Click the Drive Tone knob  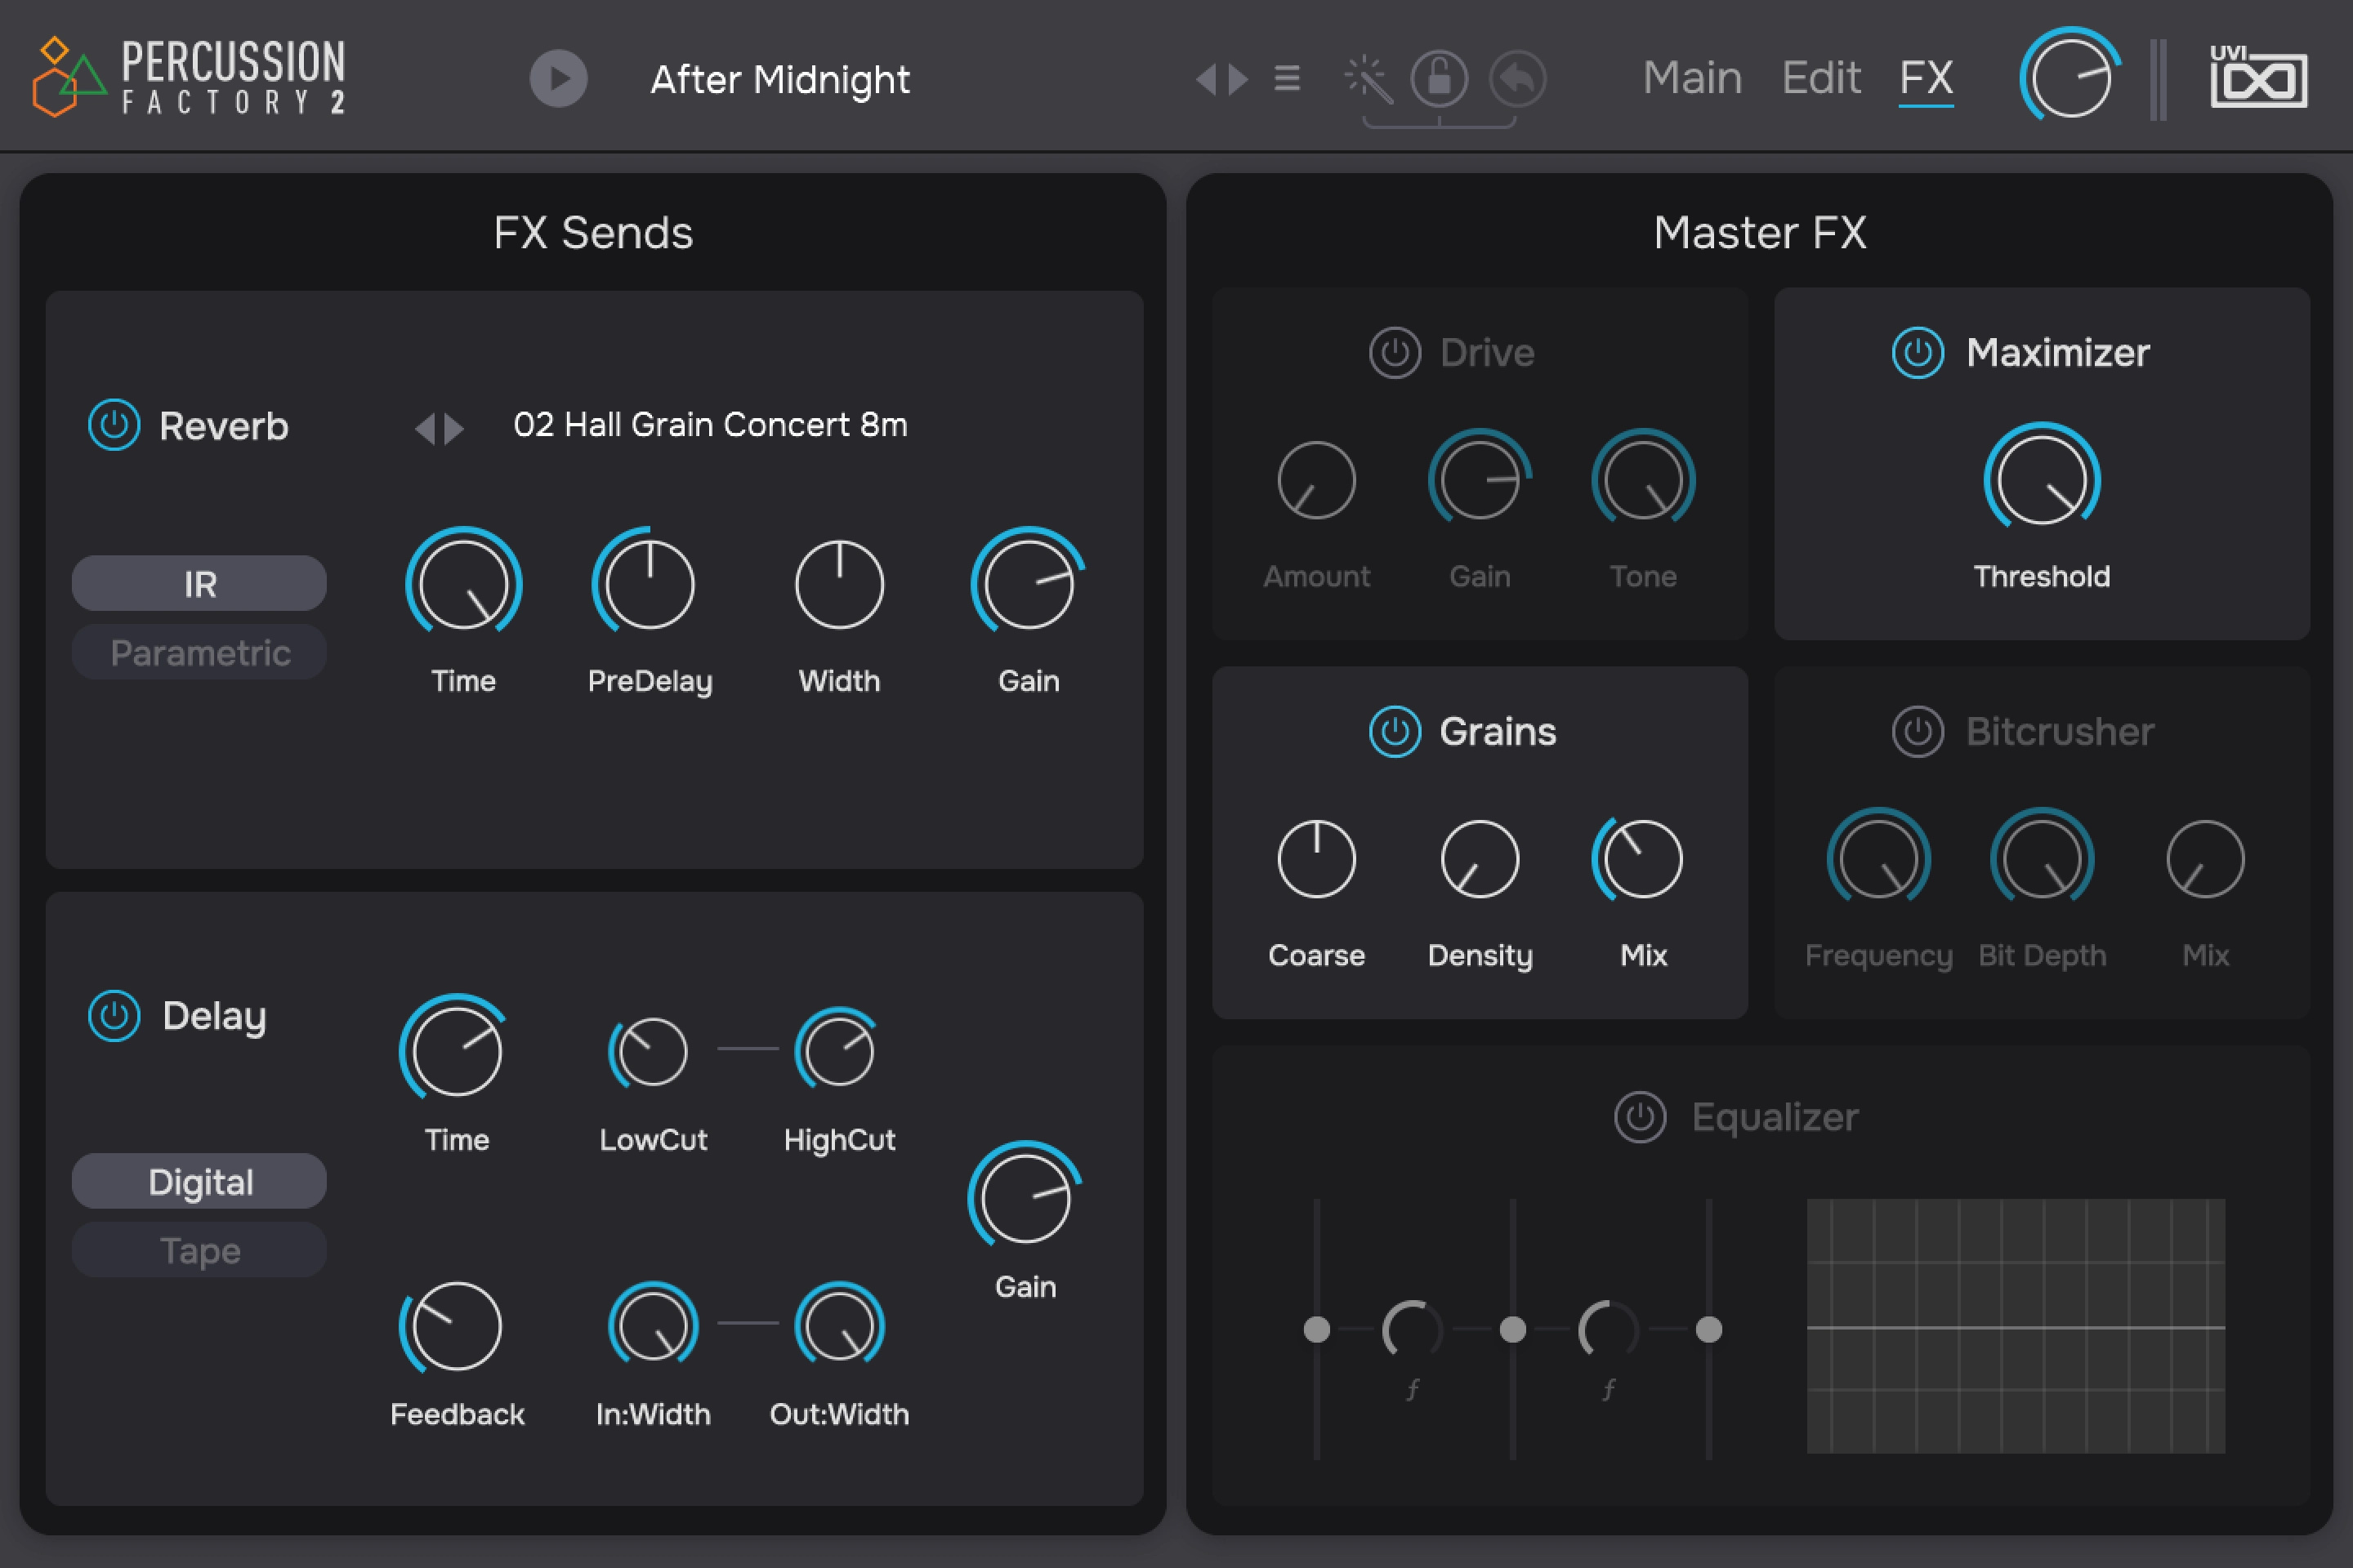[x=1643, y=480]
